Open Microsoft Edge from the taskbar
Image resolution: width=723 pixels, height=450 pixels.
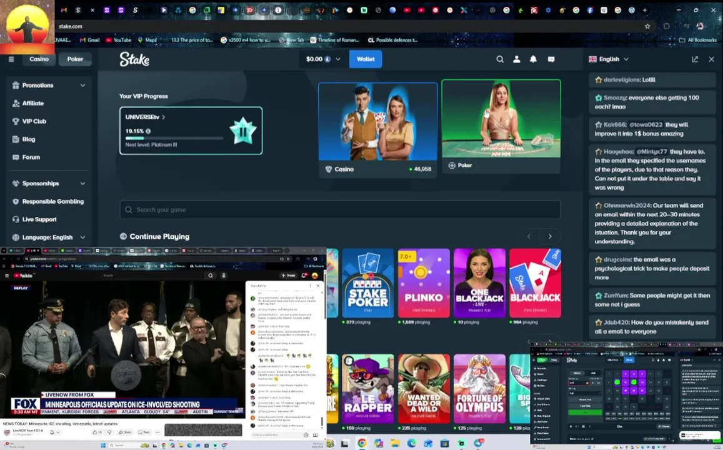tap(411, 443)
